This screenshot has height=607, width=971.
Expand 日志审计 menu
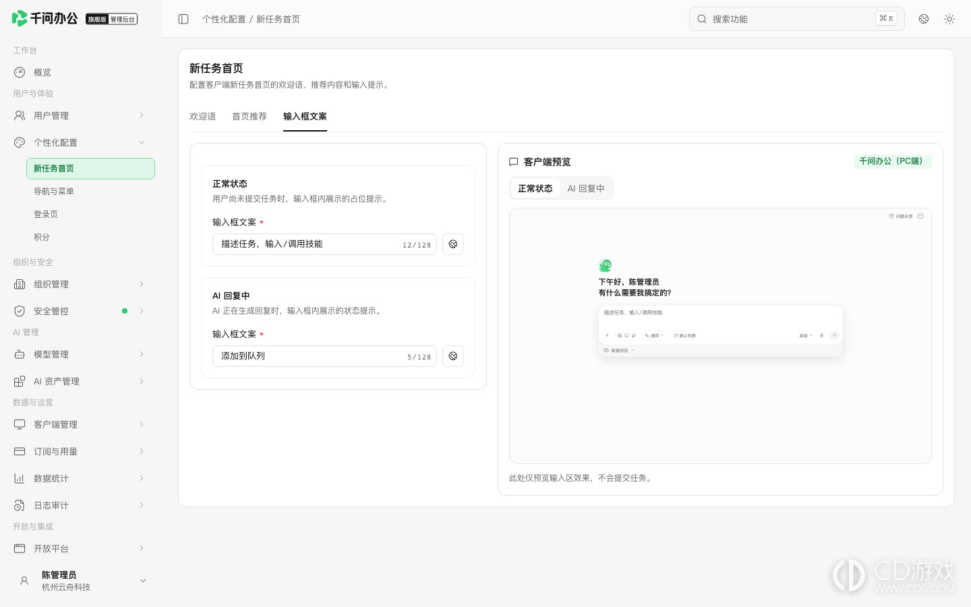(x=81, y=505)
